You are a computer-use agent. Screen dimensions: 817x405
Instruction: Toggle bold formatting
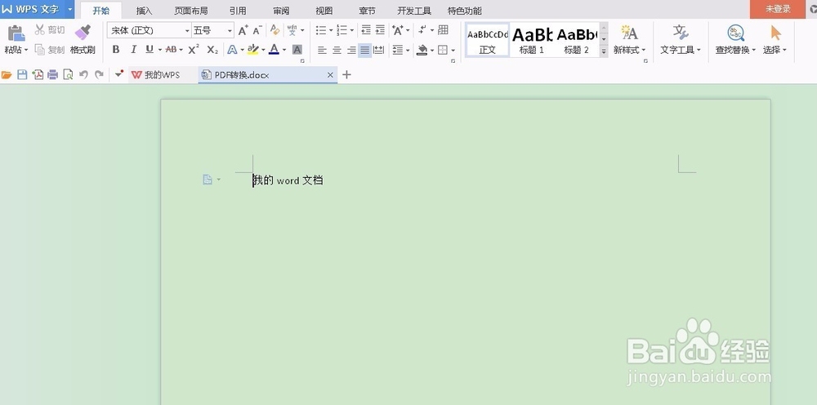pos(116,50)
